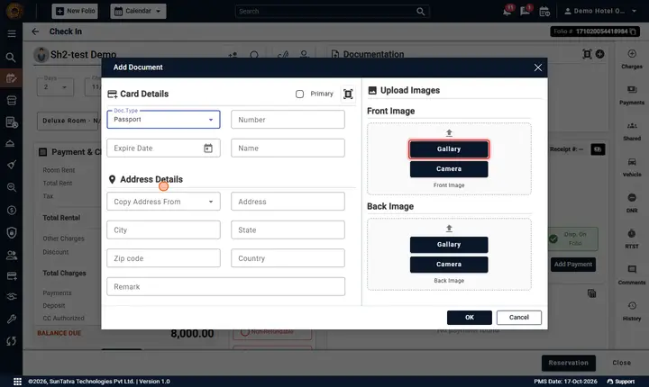649x387 pixels.
Task: Open the sidebar check-in edit icon
Action: tap(11, 78)
